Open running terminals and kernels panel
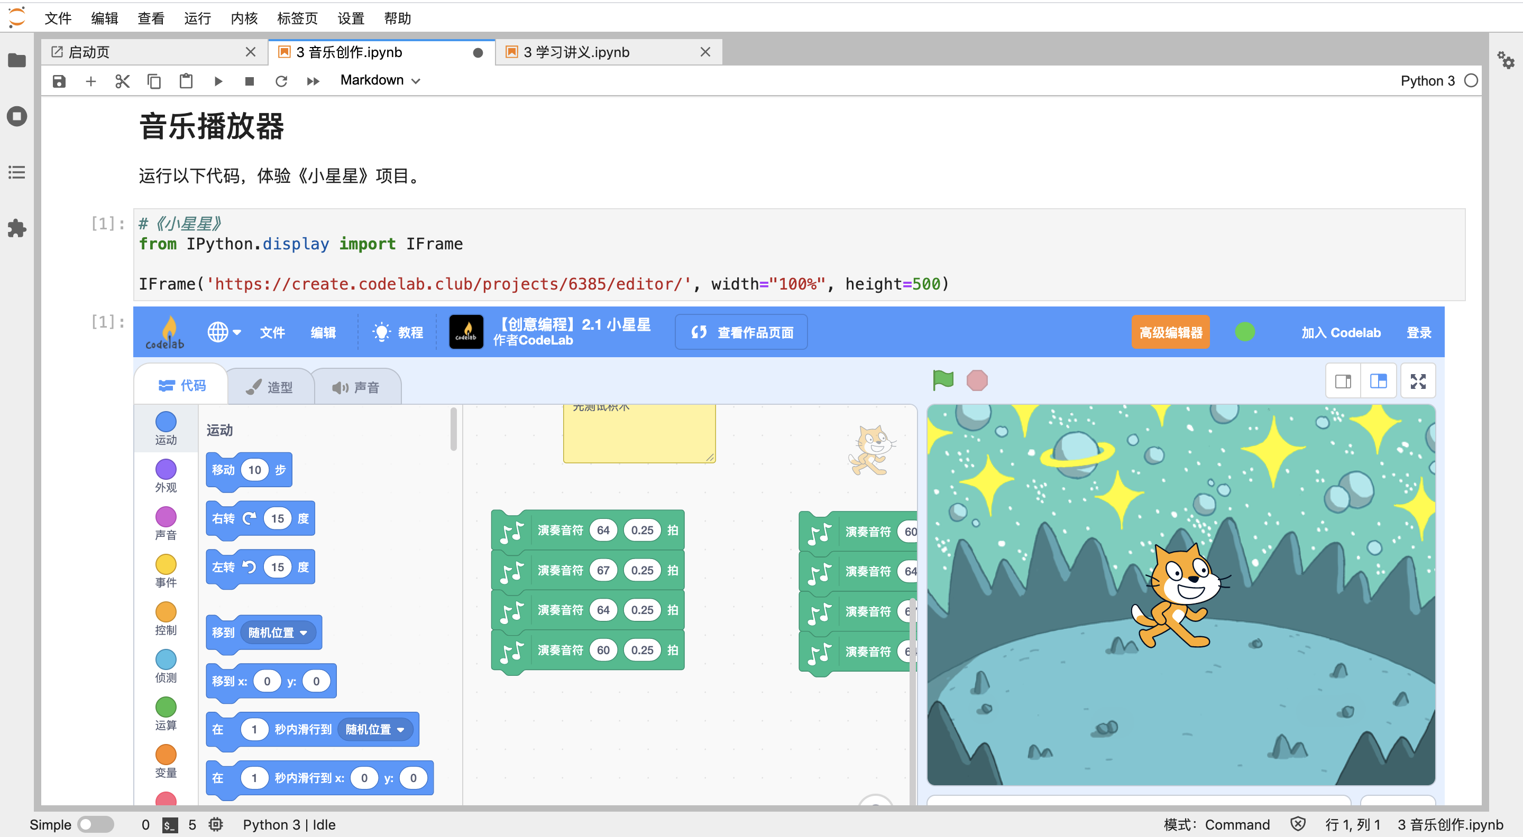Viewport: 1523px width, 837px height. 17,116
